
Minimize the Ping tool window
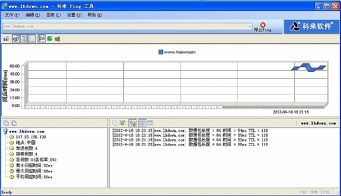pyautogui.click(x=319, y=6)
